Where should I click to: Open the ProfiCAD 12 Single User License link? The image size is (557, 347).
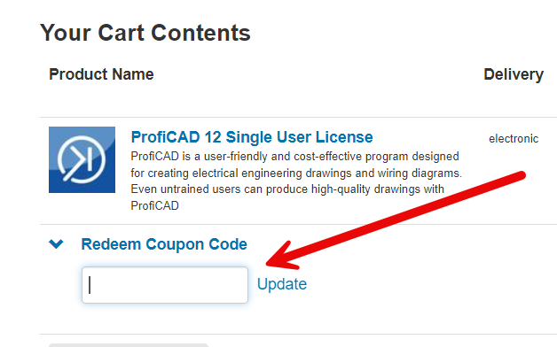click(x=252, y=137)
